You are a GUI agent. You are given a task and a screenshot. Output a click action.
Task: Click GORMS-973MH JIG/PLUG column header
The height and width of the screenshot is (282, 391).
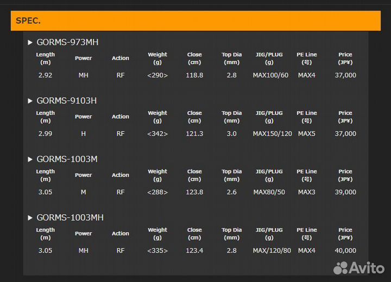click(269, 58)
